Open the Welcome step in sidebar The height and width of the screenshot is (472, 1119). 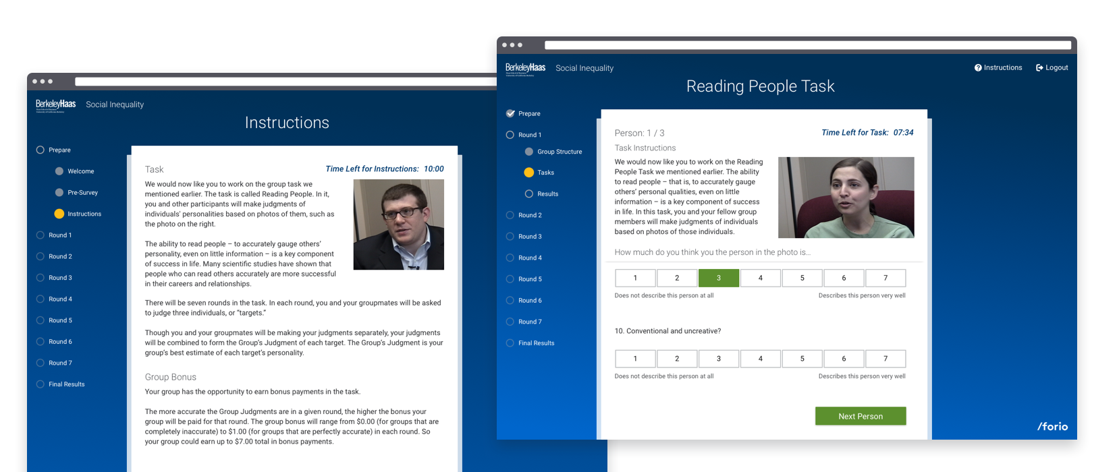point(80,171)
